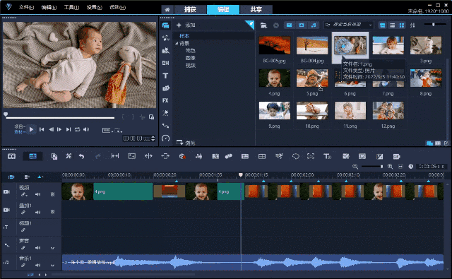Open the sound mixer toolbar icon

tap(198, 156)
